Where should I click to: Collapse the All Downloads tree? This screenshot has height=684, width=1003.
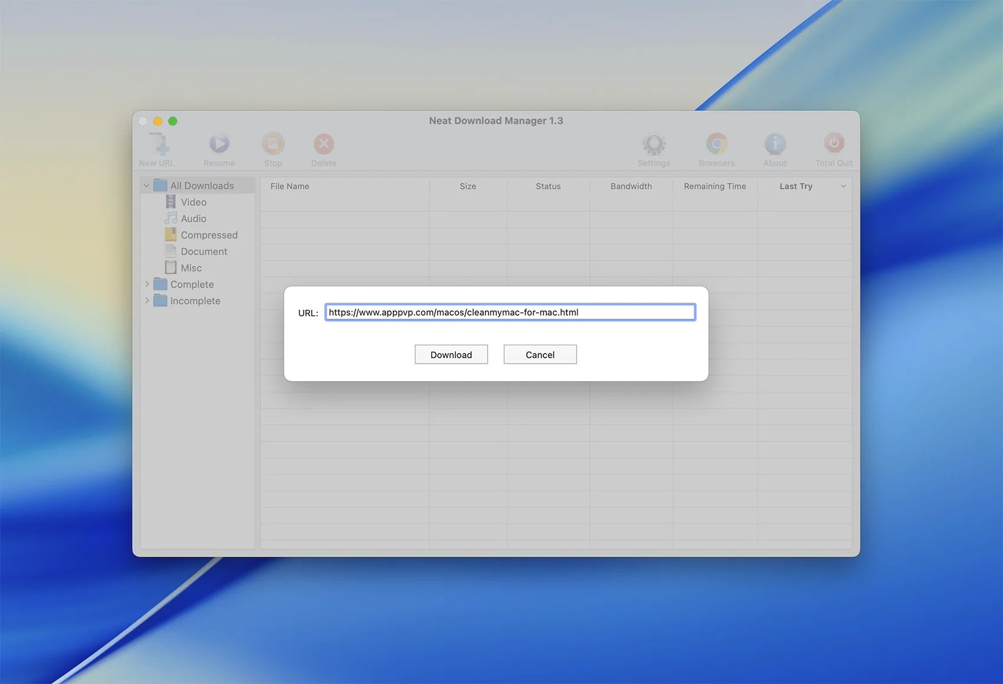[146, 186]
